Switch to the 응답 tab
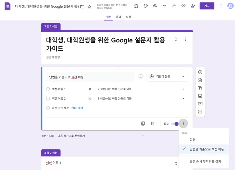Viewport: 235px width, 170px height. tap(118, 17)
